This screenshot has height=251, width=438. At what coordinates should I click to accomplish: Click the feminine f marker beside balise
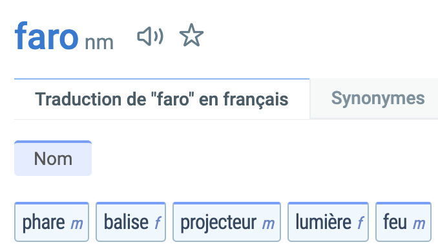pos(158,223)
